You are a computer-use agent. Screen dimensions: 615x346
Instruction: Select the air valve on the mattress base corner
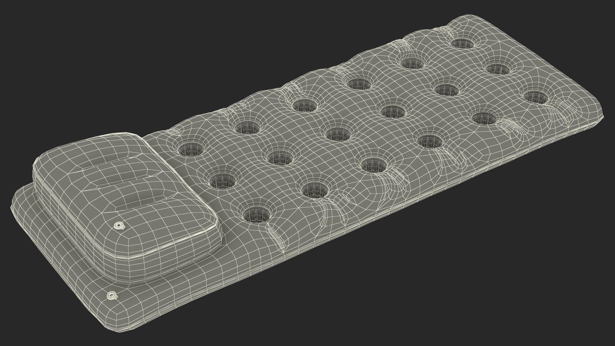click(x=112, y=295)
